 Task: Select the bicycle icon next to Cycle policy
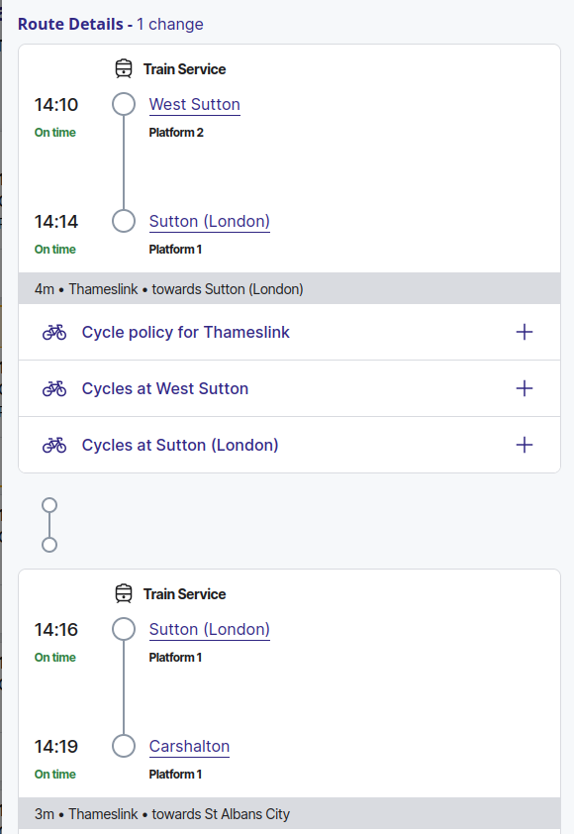[x=54, y=332]
